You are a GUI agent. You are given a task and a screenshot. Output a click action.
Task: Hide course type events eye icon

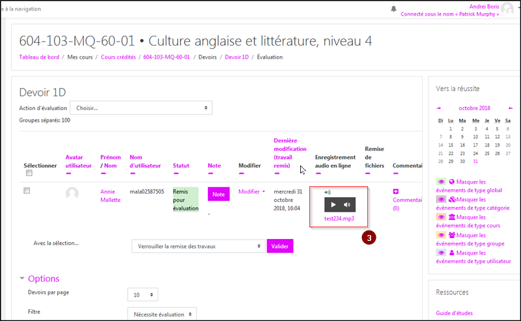point(441,217)
